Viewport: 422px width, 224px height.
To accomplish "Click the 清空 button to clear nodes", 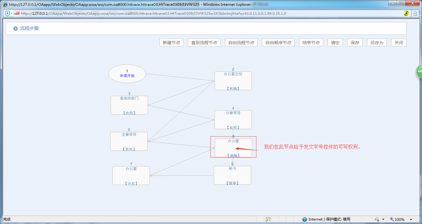I will click(335, 42).
